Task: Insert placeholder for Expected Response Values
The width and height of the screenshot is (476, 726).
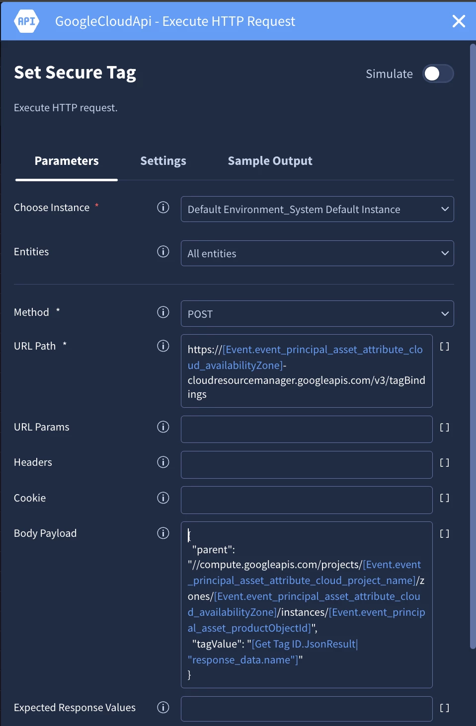Action: click(x=445, y=708)
